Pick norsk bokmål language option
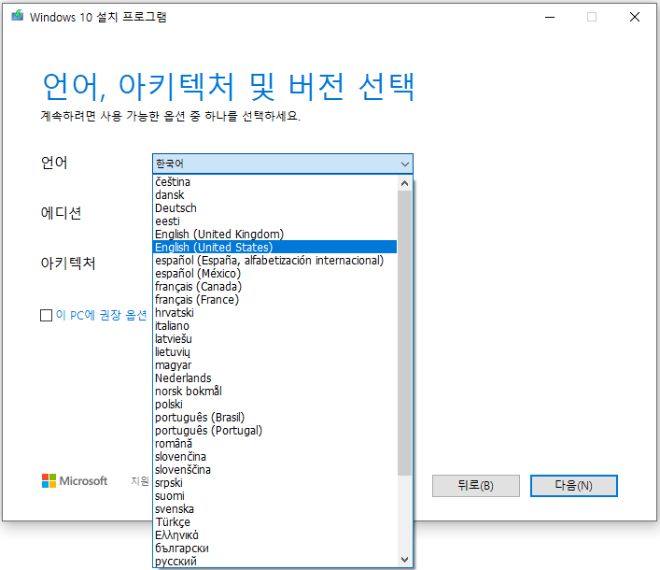Viewport: 660px width, 570px height. pos(274,391)
